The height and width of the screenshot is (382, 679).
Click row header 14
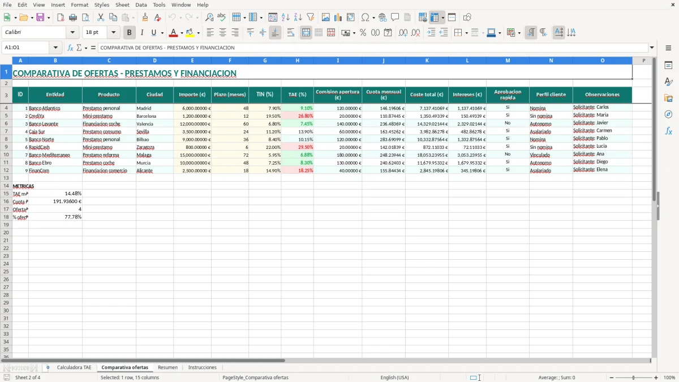tap(6, 186)
